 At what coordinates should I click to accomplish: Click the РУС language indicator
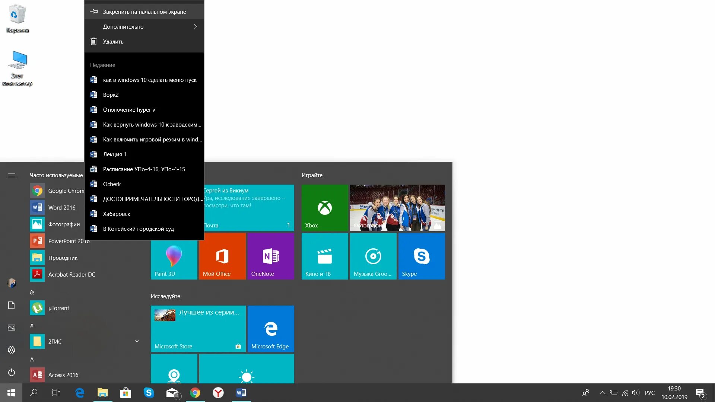(649, 393)
